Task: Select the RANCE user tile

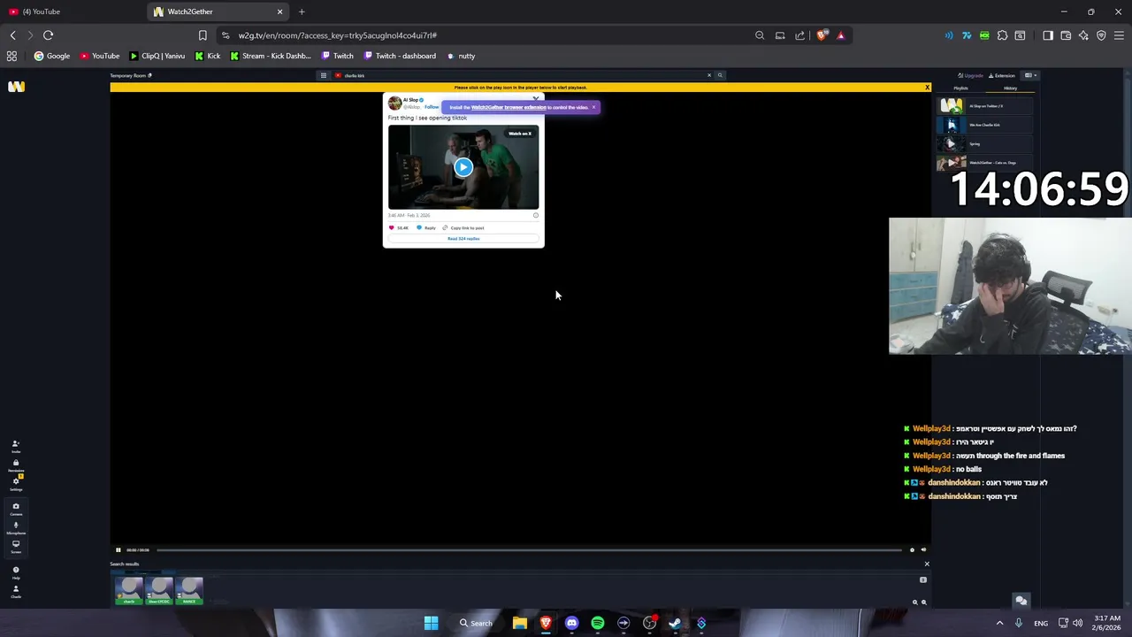Action: [189, 591]
